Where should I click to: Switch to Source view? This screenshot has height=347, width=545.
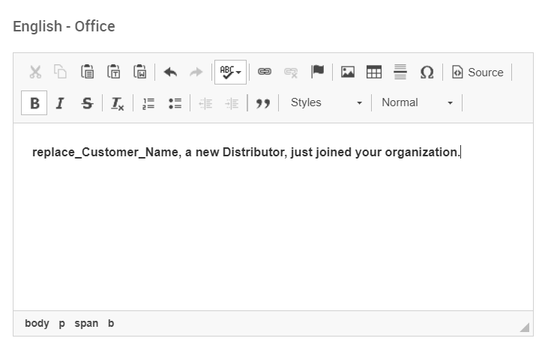coord(477,73)
